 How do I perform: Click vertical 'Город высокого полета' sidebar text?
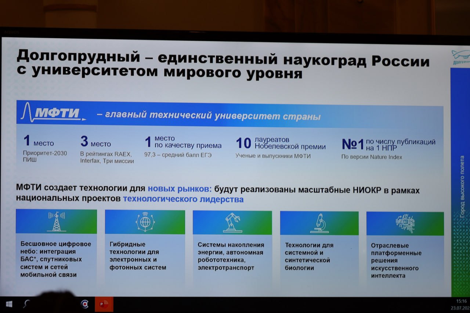pyautogui.click(x=462, y=187)
